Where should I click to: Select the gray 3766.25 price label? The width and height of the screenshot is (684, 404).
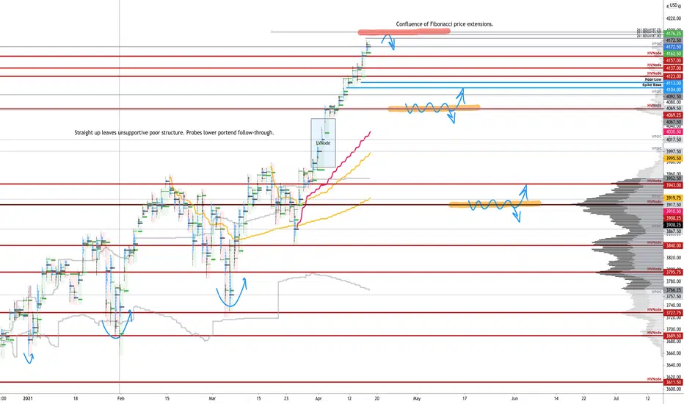click(673, 290)
